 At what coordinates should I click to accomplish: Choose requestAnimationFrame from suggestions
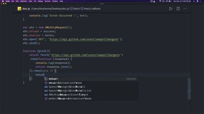point(91,83)
